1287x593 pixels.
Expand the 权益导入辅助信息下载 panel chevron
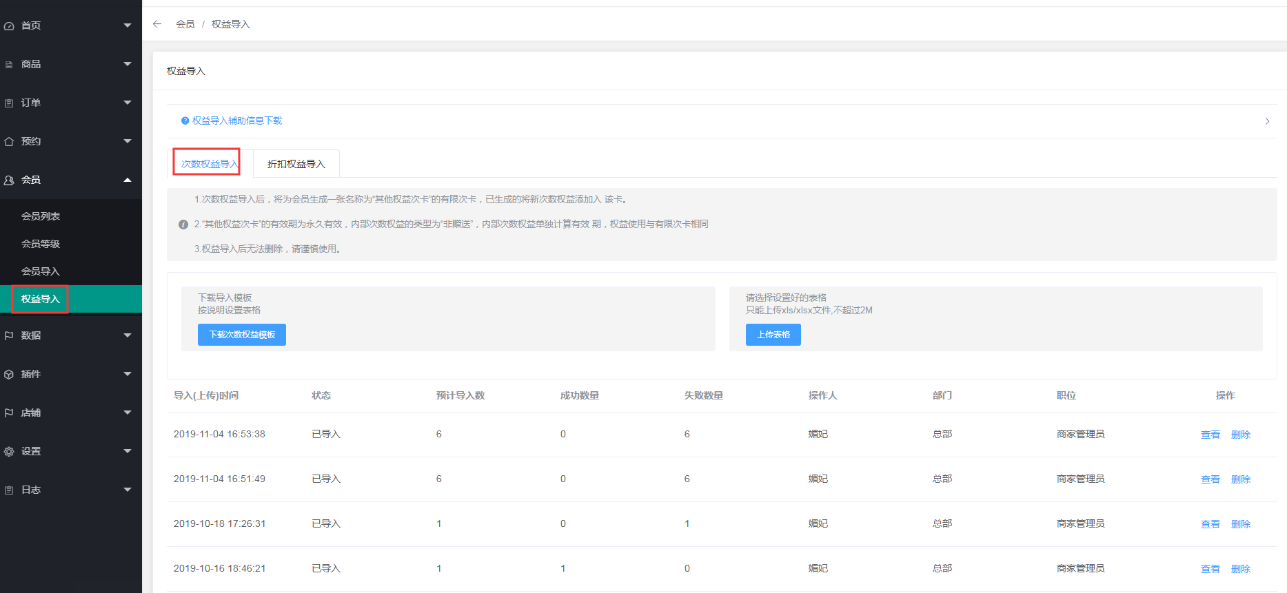(1267, 121)
